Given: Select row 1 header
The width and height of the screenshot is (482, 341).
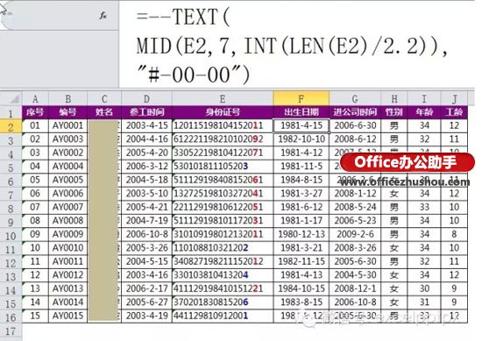Looking at the screenshot, I should coord(11,113).
